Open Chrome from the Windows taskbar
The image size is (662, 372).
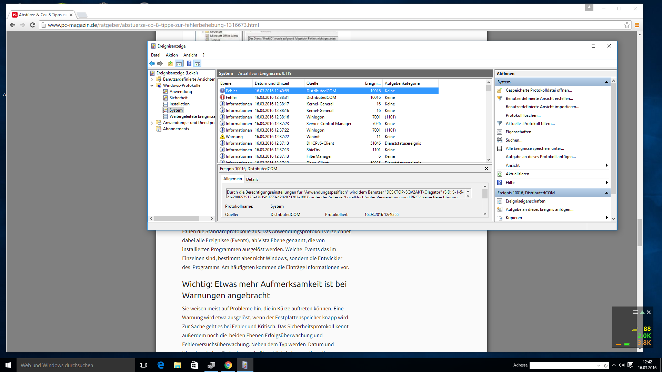point(228,365)
